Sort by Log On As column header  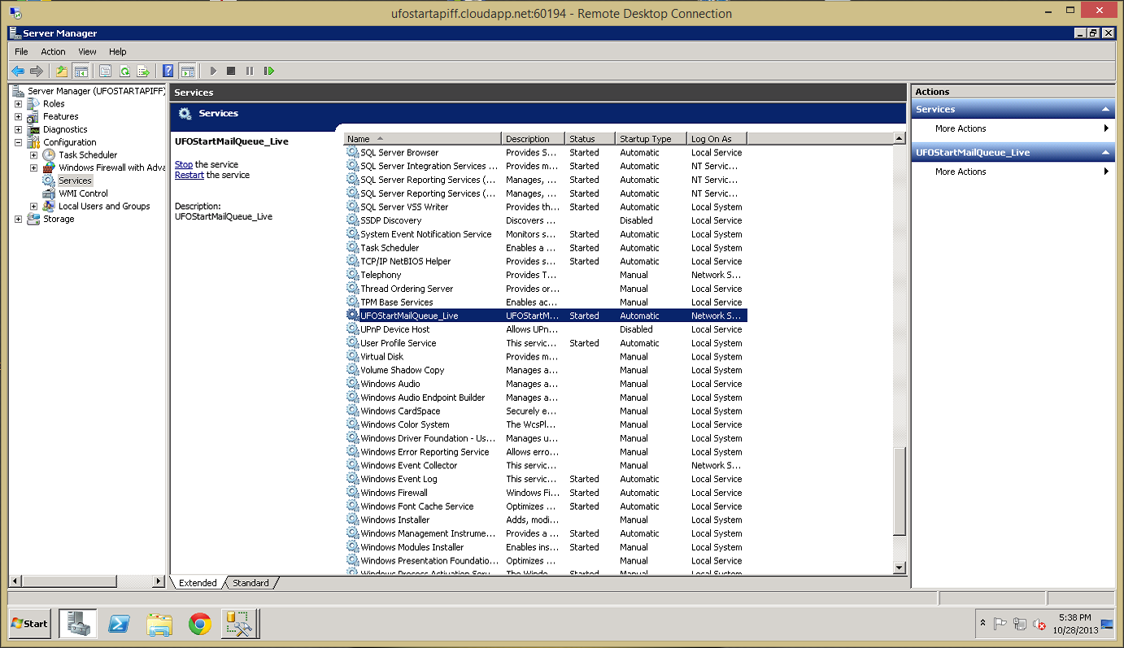pyautogui.click(x=717, y=139)
